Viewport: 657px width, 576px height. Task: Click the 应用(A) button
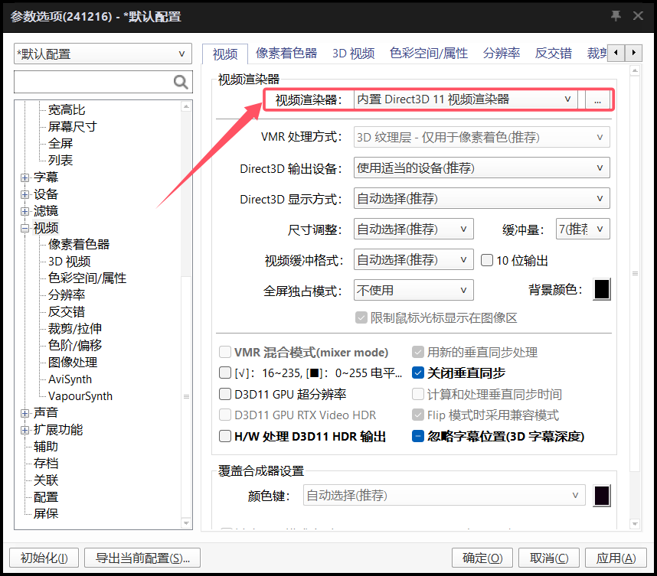[x=616, y=558]
